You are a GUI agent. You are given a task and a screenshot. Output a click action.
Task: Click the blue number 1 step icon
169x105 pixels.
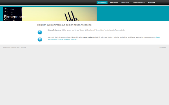click(x=40, y=32)
